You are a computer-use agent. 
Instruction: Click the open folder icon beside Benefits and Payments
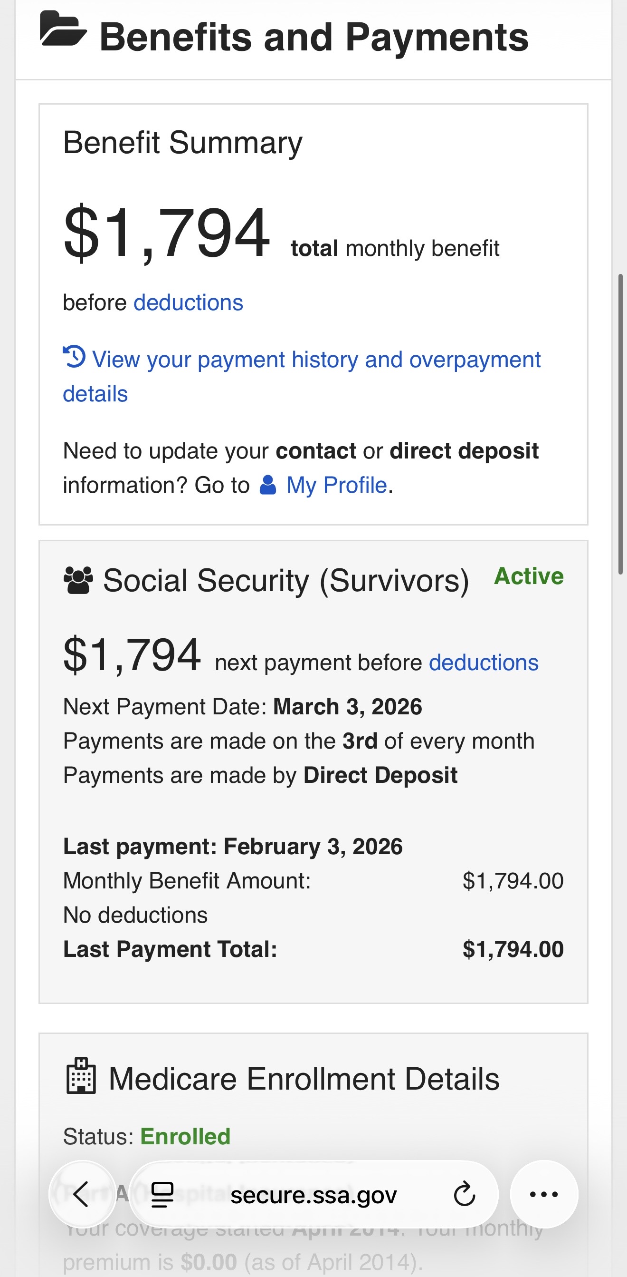63,30
